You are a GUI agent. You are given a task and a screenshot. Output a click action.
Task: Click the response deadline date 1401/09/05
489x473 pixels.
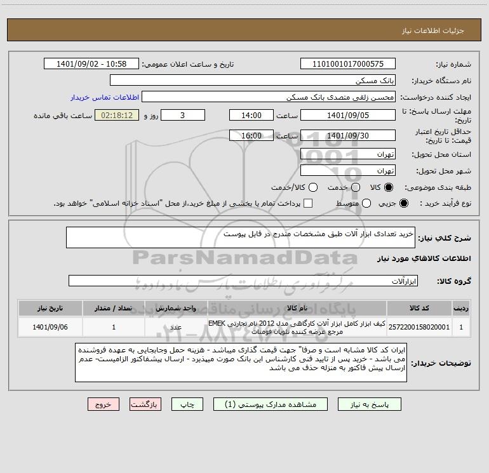(x=348, y=115)
